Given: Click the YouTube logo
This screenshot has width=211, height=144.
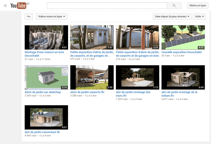Looking at the screenshot, I should [18, 6].
